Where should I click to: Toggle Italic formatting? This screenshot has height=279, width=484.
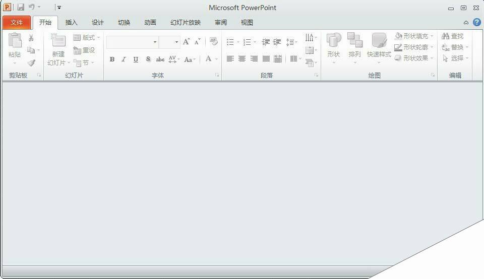124,59
